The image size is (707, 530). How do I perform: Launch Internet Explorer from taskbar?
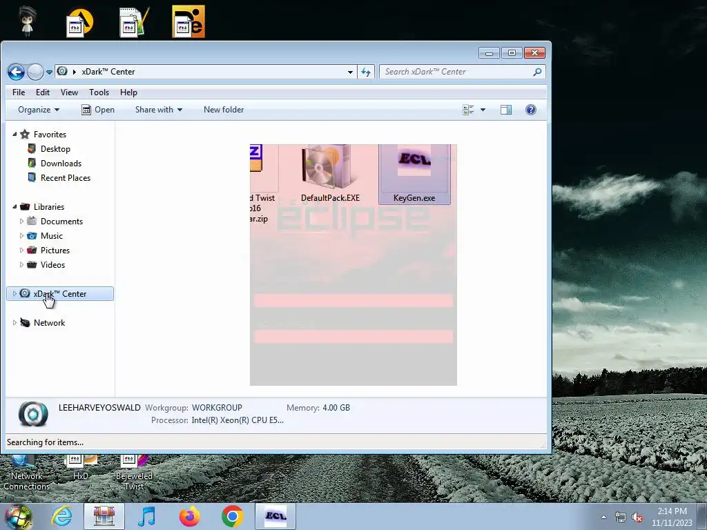pos(61,516)
